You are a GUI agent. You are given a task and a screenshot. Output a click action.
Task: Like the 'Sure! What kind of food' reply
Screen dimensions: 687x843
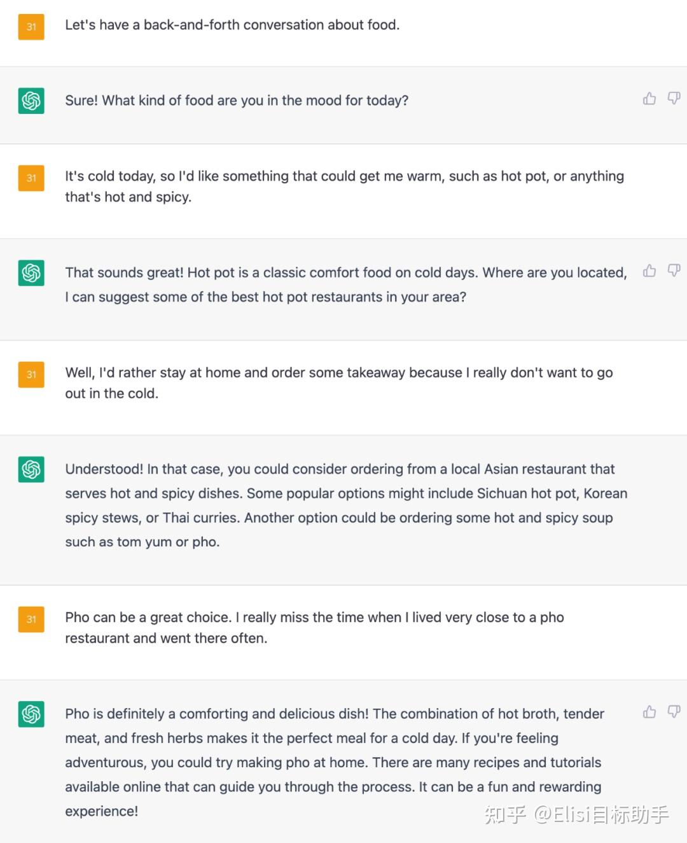pos(649,99)
